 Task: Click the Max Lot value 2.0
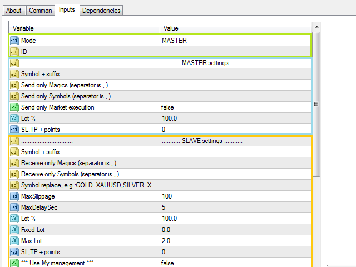[166, 241]
